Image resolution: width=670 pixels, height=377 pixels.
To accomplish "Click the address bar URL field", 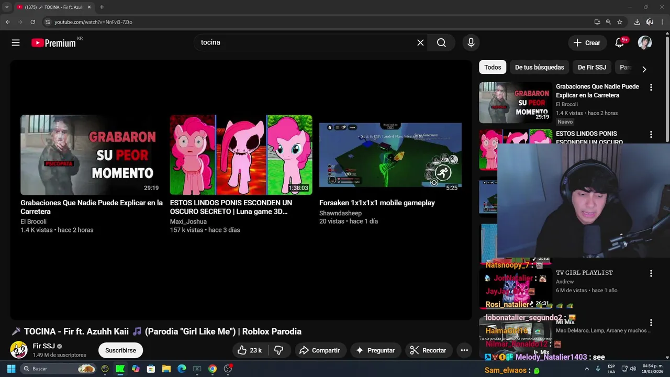I will [314, 22].
